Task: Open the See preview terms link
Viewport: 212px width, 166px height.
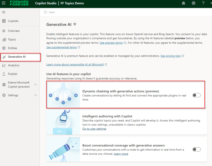Action: (111, 43)
